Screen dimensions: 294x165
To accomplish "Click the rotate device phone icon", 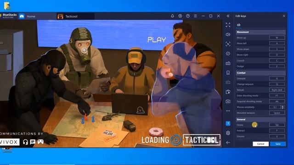I will point(228,72).
